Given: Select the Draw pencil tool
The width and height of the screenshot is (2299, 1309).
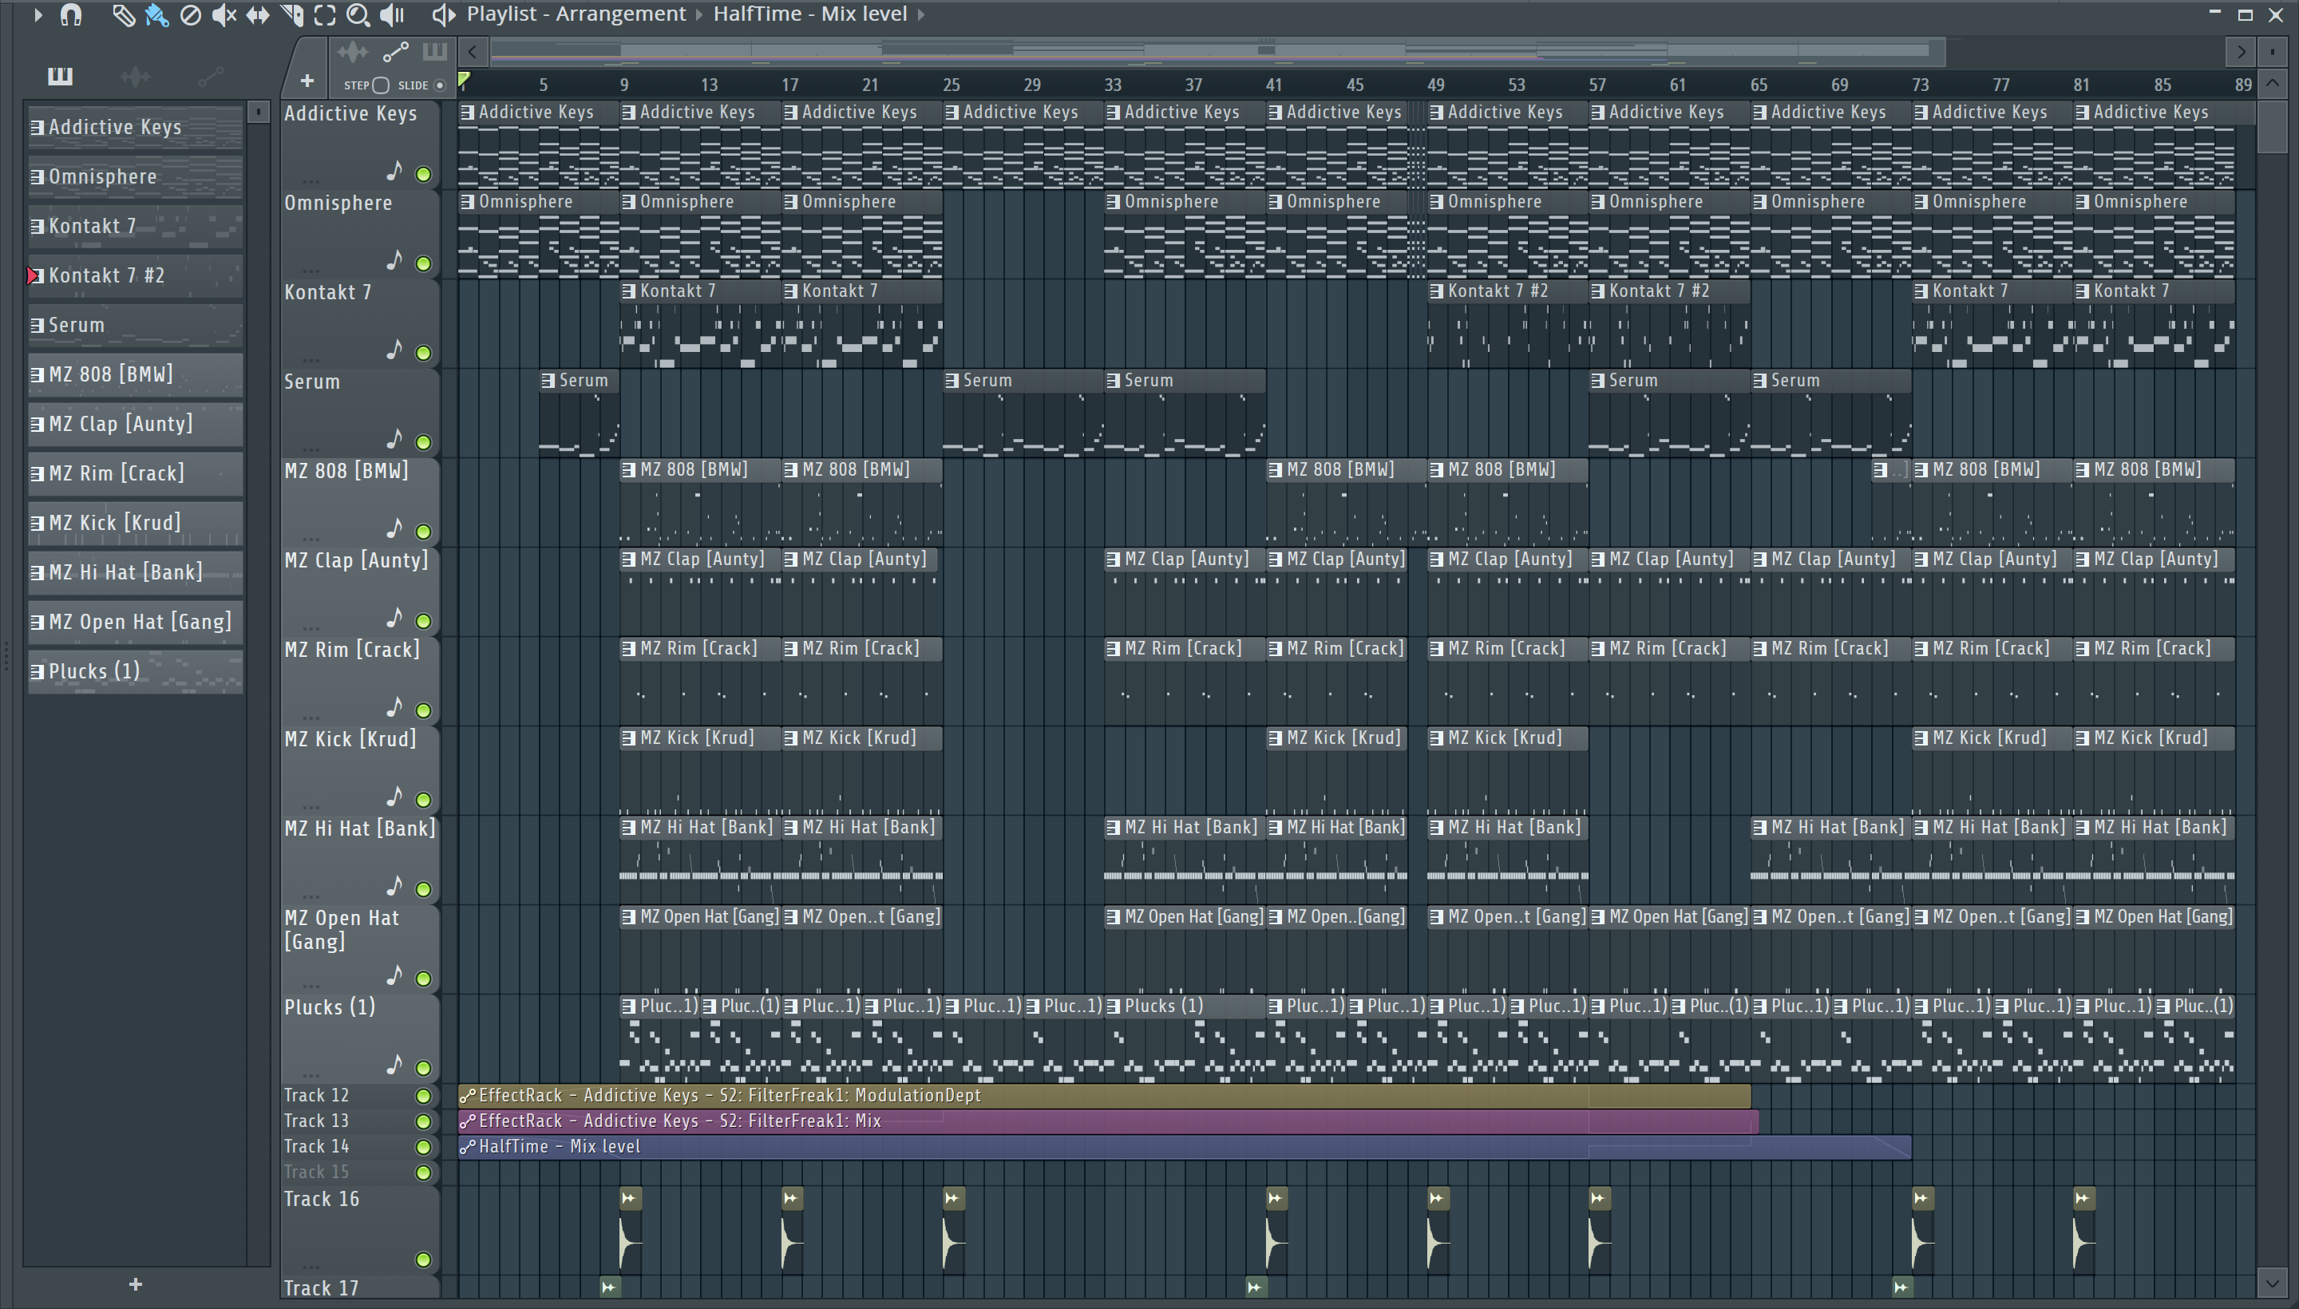Looking at the screenshot, I should pos(123,14).
